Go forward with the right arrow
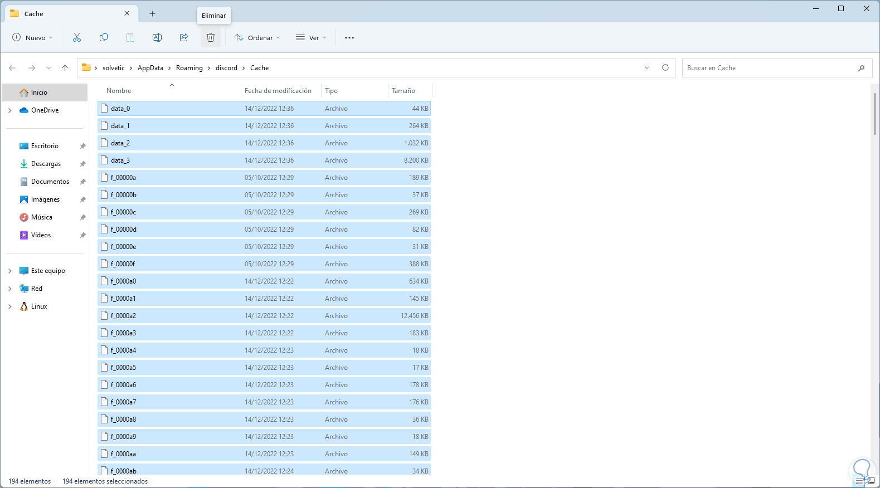 (32, 68)
